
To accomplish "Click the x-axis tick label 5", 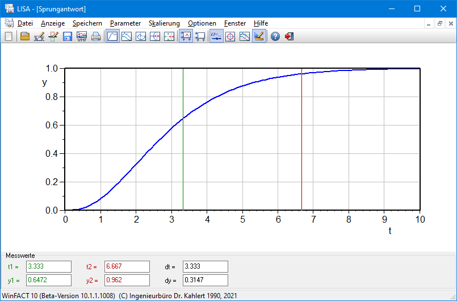I will click(242, 219).
